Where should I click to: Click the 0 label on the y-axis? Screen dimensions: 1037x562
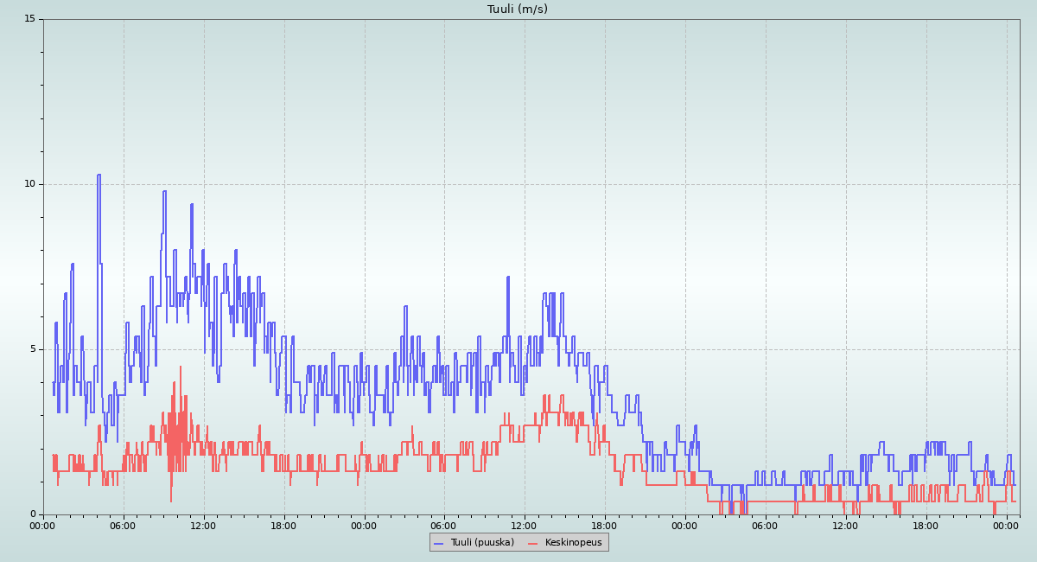[33, 514]
